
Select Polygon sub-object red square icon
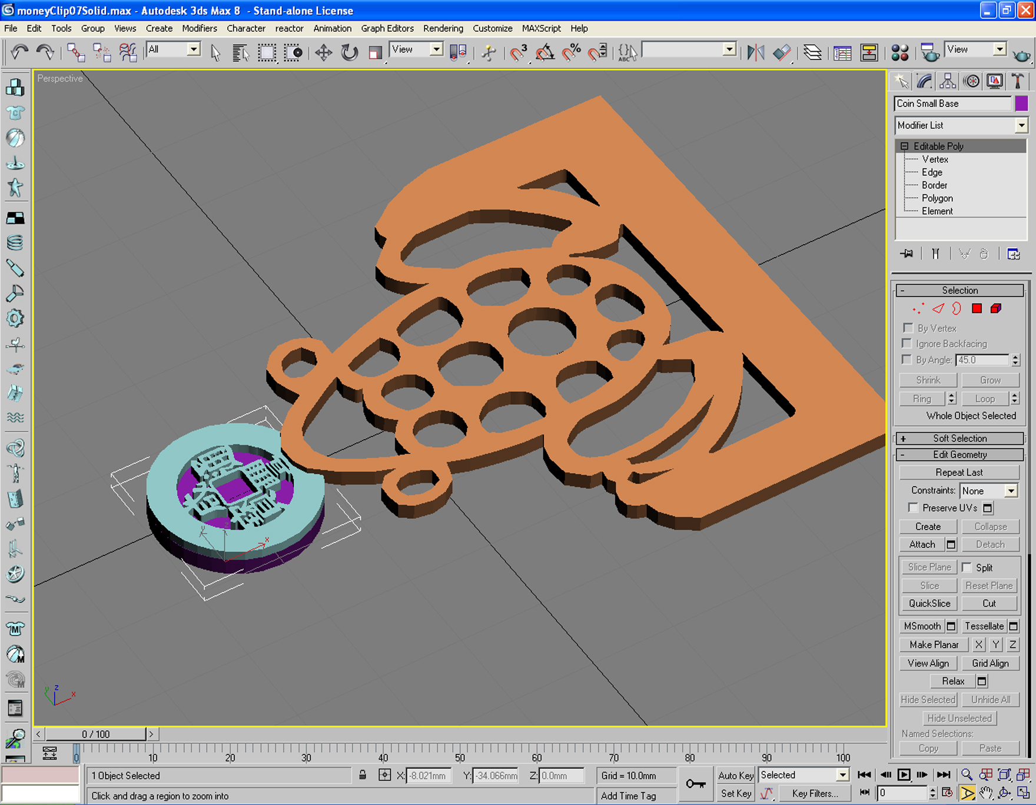point(977,308)
